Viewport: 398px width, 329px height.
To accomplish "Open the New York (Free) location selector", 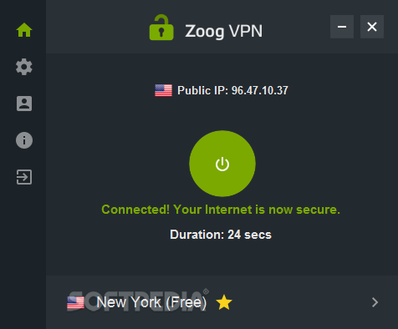I will tap(151, 302).
